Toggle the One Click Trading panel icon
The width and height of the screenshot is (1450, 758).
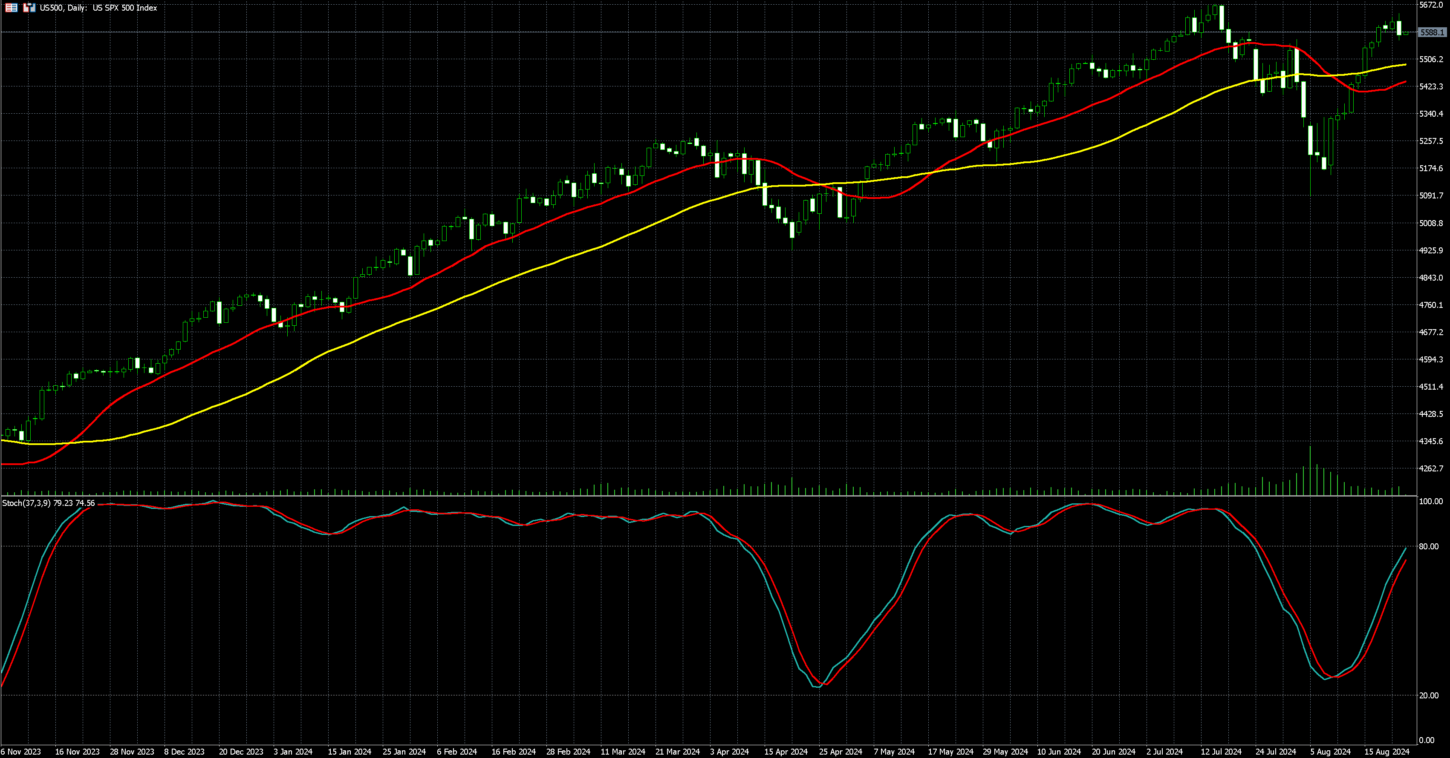coord(29,8)
